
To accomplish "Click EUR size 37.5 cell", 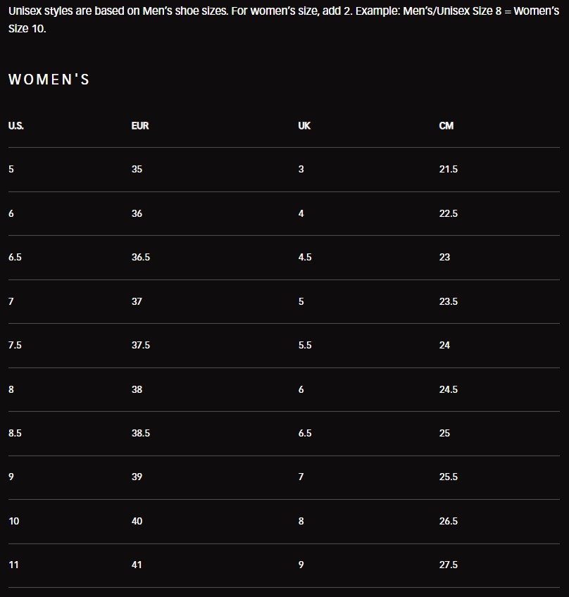I will tap(141, 346).
